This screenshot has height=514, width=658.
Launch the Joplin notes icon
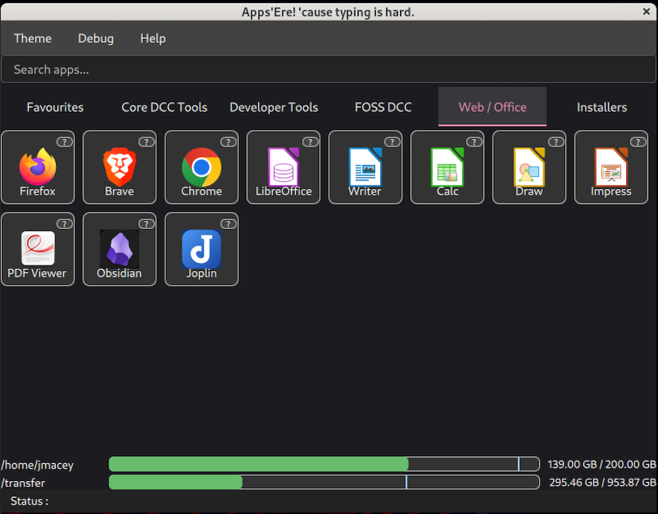201,249
